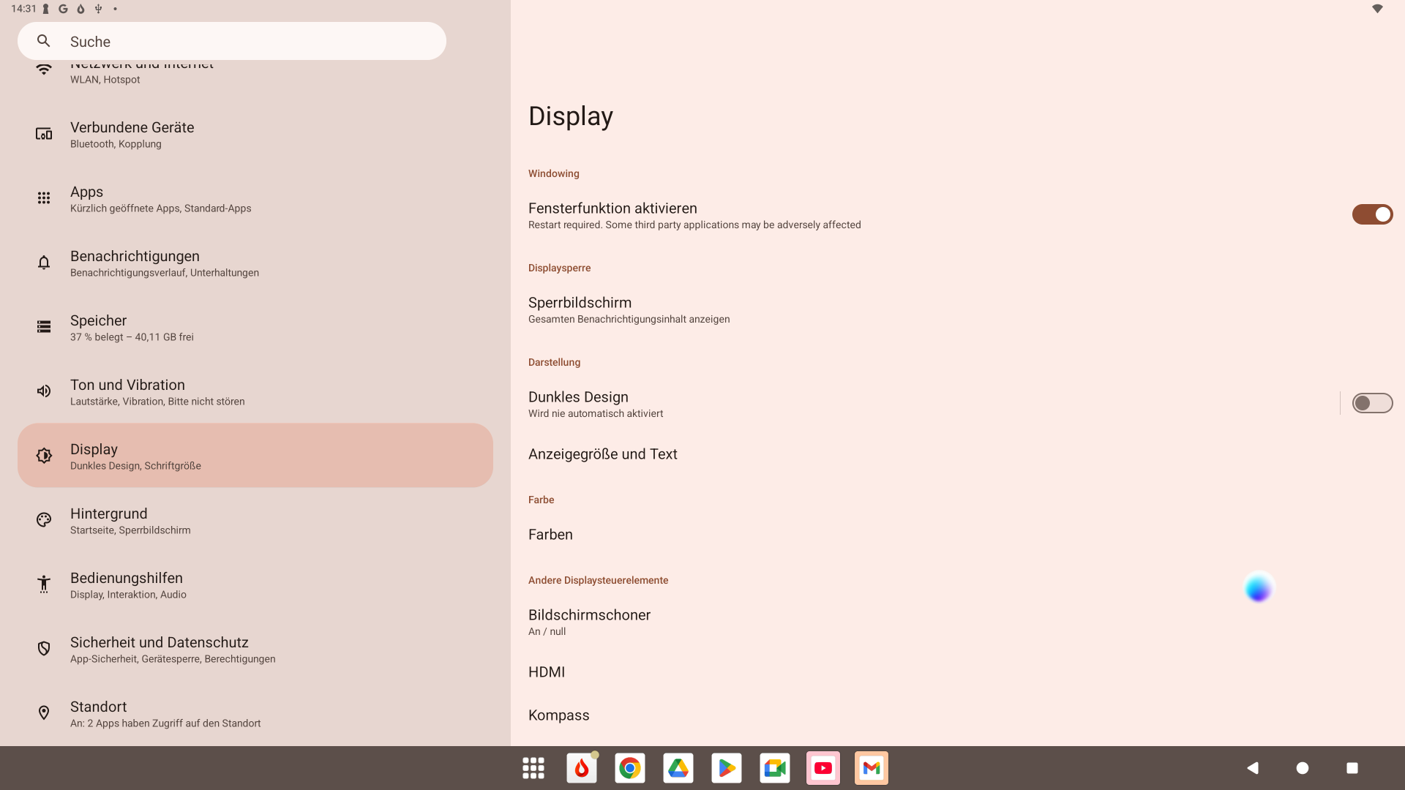Click the search magnifier icon
Viewport: 1405px width, 790px height.
pos(44,41)
